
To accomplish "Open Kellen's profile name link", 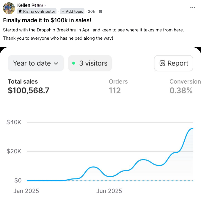I will click(x=30, y=5).
